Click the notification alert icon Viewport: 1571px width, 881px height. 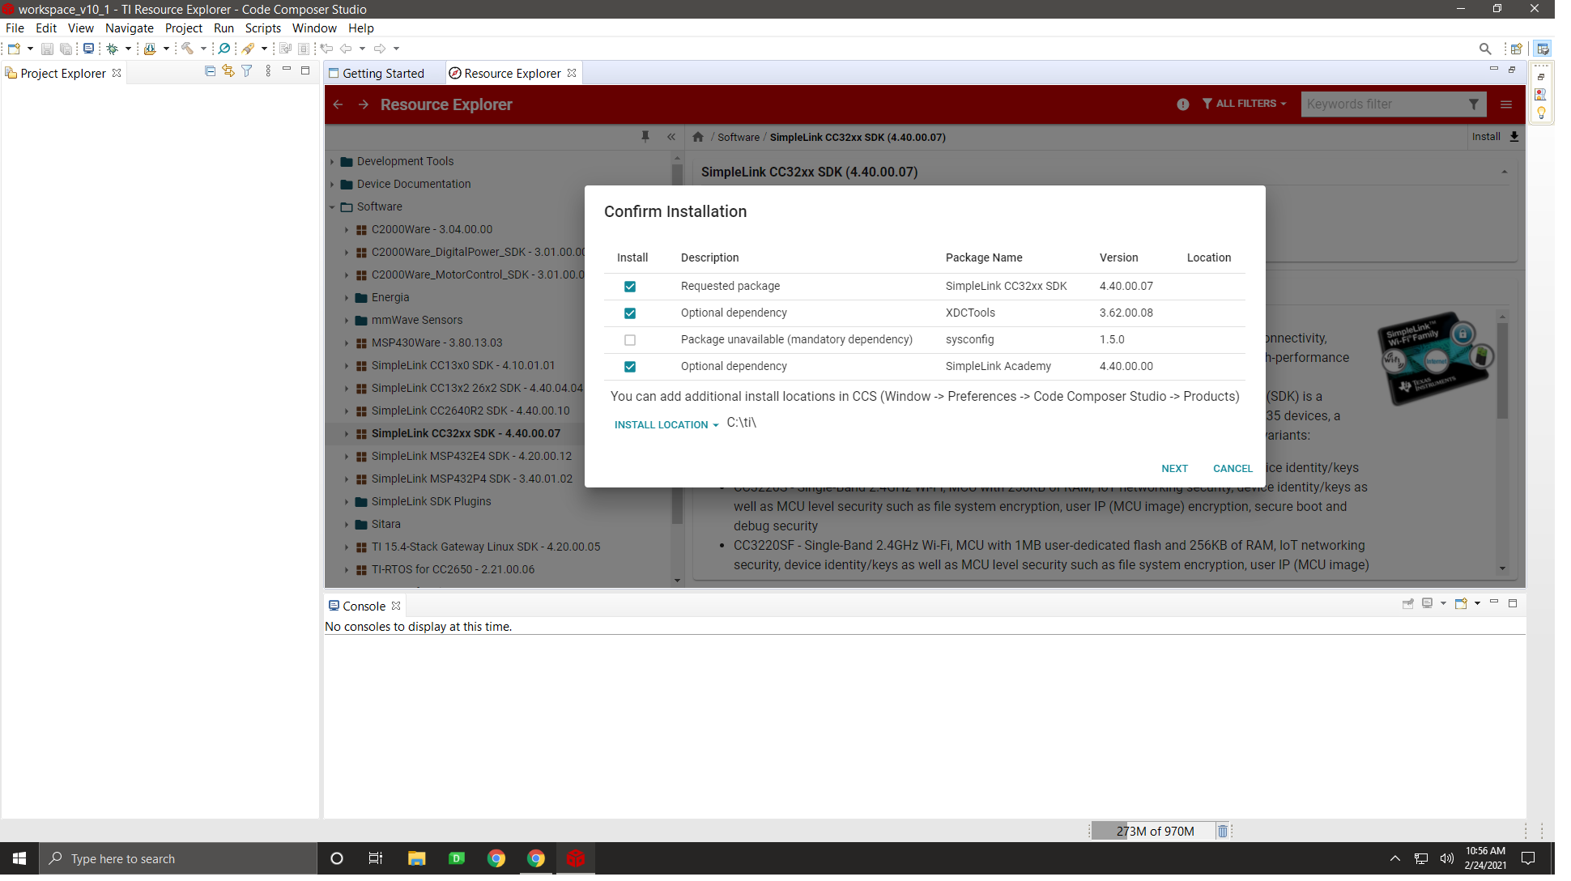click(x=1183, y=104)
